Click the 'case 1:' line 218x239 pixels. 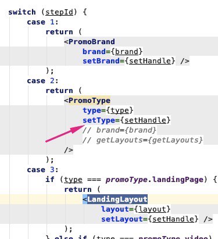(42, 22)
